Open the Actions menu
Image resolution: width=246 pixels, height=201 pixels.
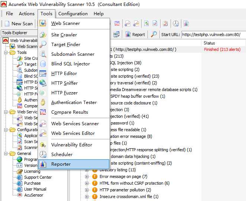click(27, 14)
